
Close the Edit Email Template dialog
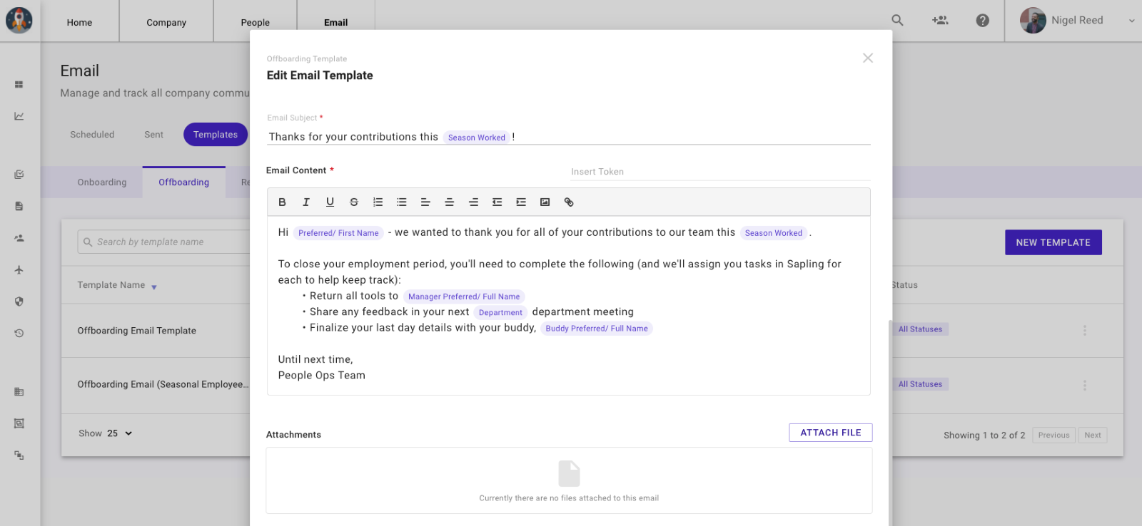[867, 58]
